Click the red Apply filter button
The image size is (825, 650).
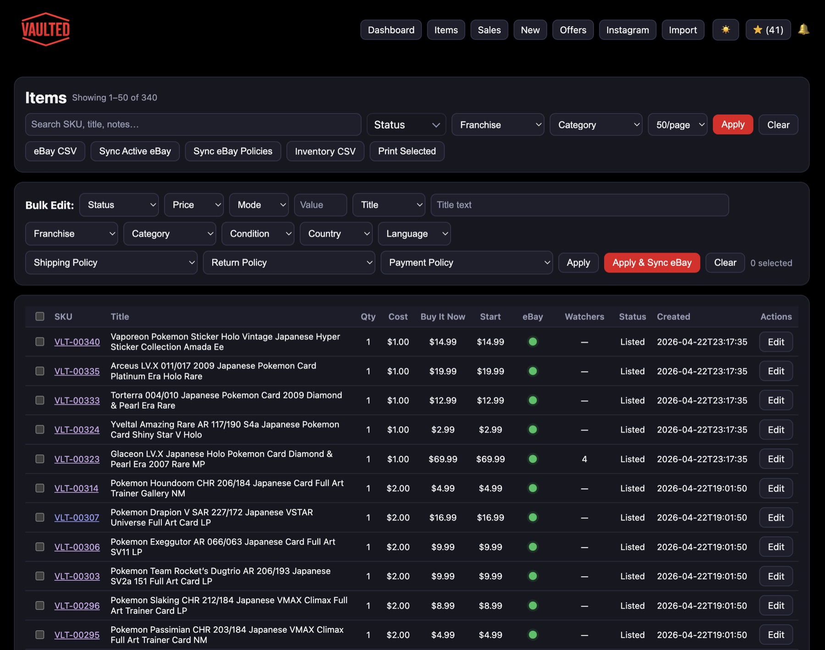[733, 125]
